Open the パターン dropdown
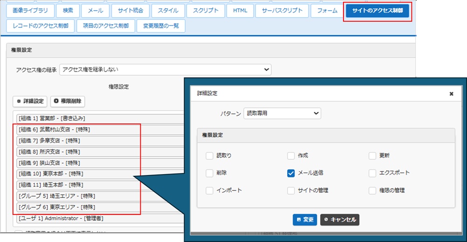467x242 pixels. (x=282, y=113)
